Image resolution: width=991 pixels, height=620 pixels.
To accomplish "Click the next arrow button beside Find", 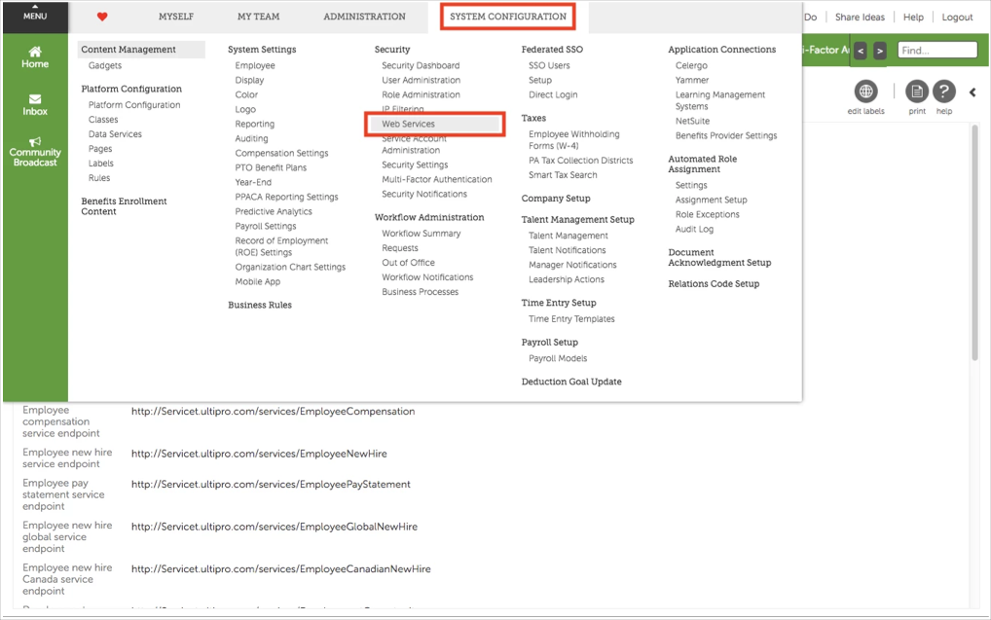I will point(880,51).
